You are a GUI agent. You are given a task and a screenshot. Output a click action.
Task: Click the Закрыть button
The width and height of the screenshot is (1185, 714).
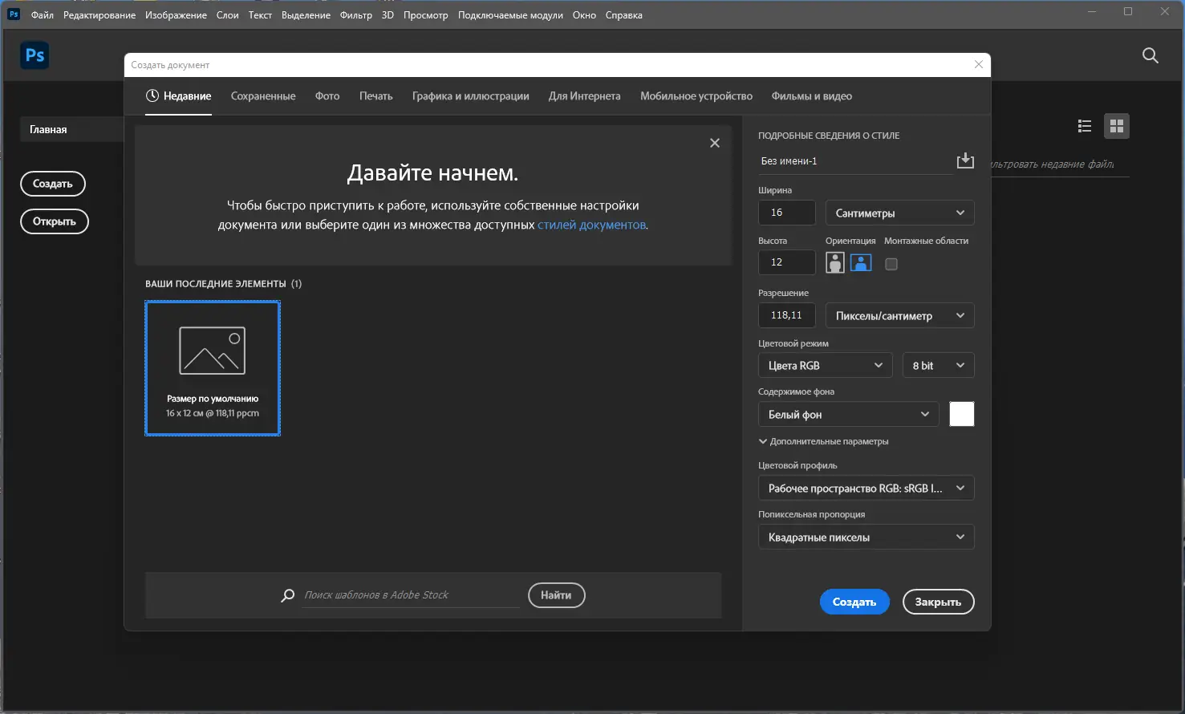[x=938, y=602]
